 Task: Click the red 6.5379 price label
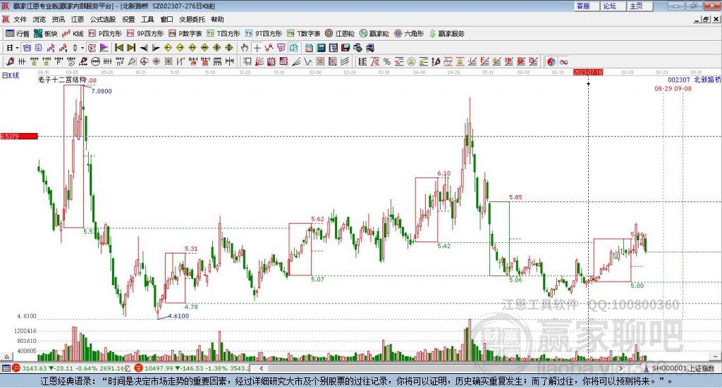pyautogui.click(x=19, y=136)
